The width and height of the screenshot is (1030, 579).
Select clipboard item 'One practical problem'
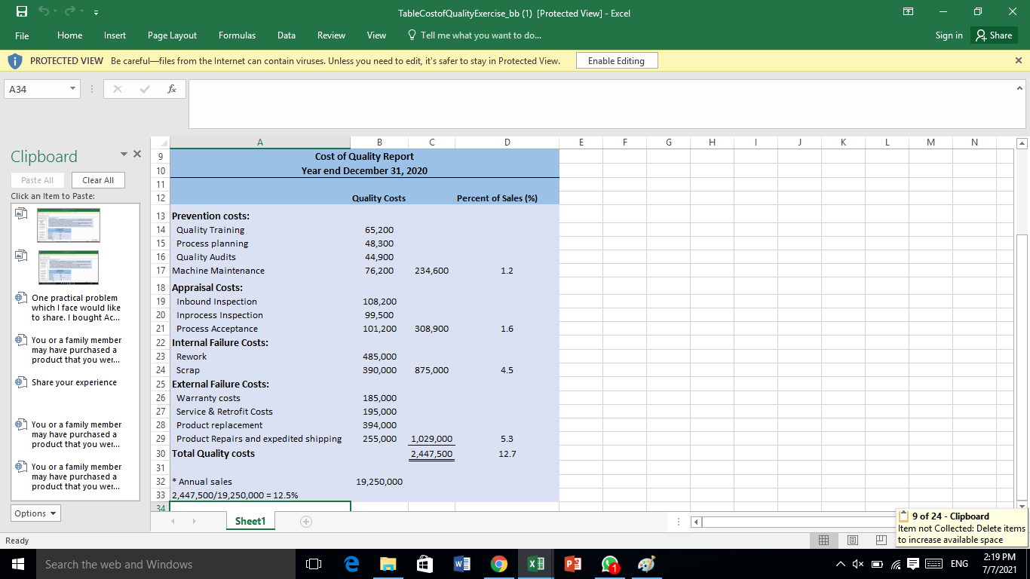pos(75,308)
